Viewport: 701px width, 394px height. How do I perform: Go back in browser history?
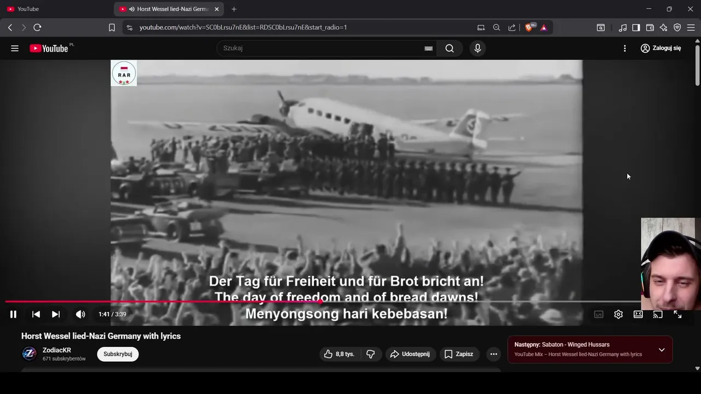(10, 27)
